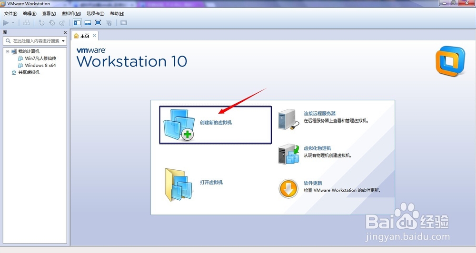The height and width of the screenshot is (253, 476).
Task: Click the 我的计算机 computer icon
Action: coord(14,51)
